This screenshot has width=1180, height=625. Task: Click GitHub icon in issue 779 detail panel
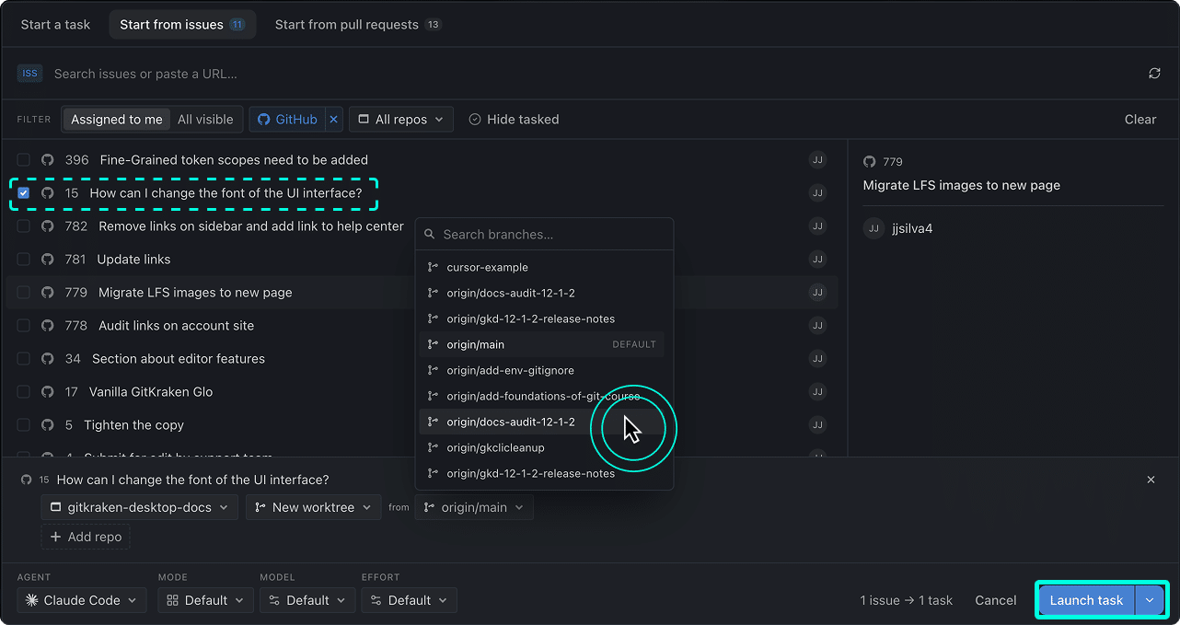coord(869,162)
